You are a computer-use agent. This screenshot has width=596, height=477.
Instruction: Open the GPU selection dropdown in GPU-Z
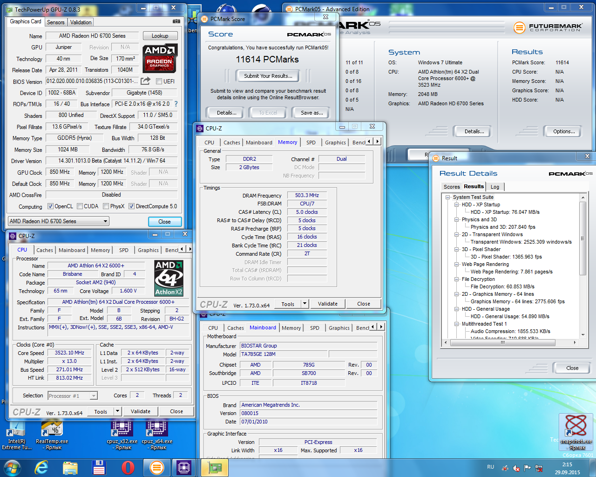pyautogui.click(x=59, y=221)
